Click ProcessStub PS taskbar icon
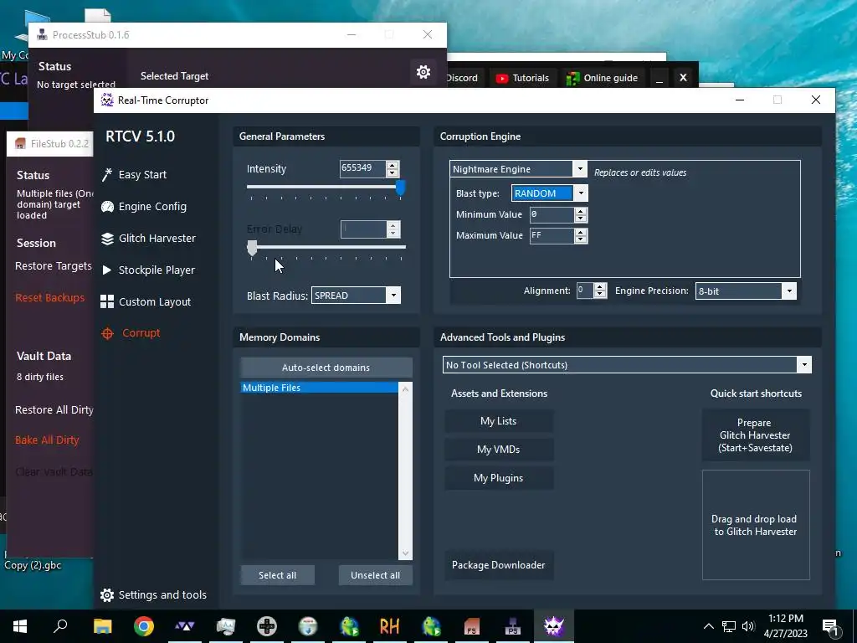Screen dimensions: 857x643 513,626
